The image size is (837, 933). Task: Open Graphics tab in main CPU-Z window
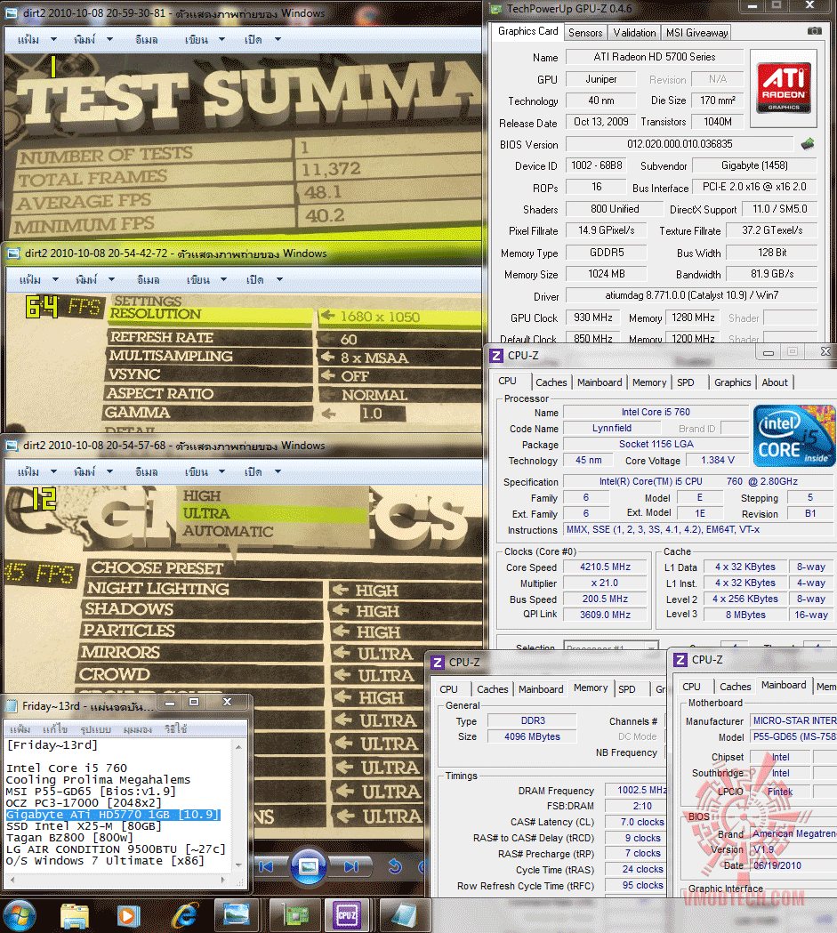tap(732, 382)
